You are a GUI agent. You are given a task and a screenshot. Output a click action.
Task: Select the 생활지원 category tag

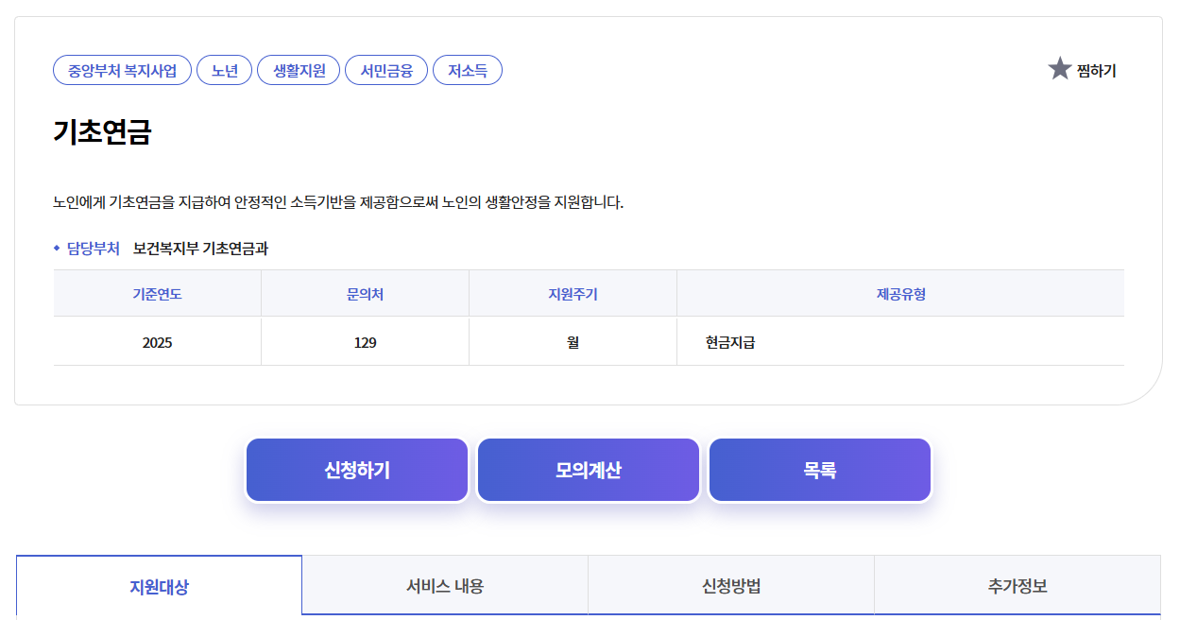(299, 69)
